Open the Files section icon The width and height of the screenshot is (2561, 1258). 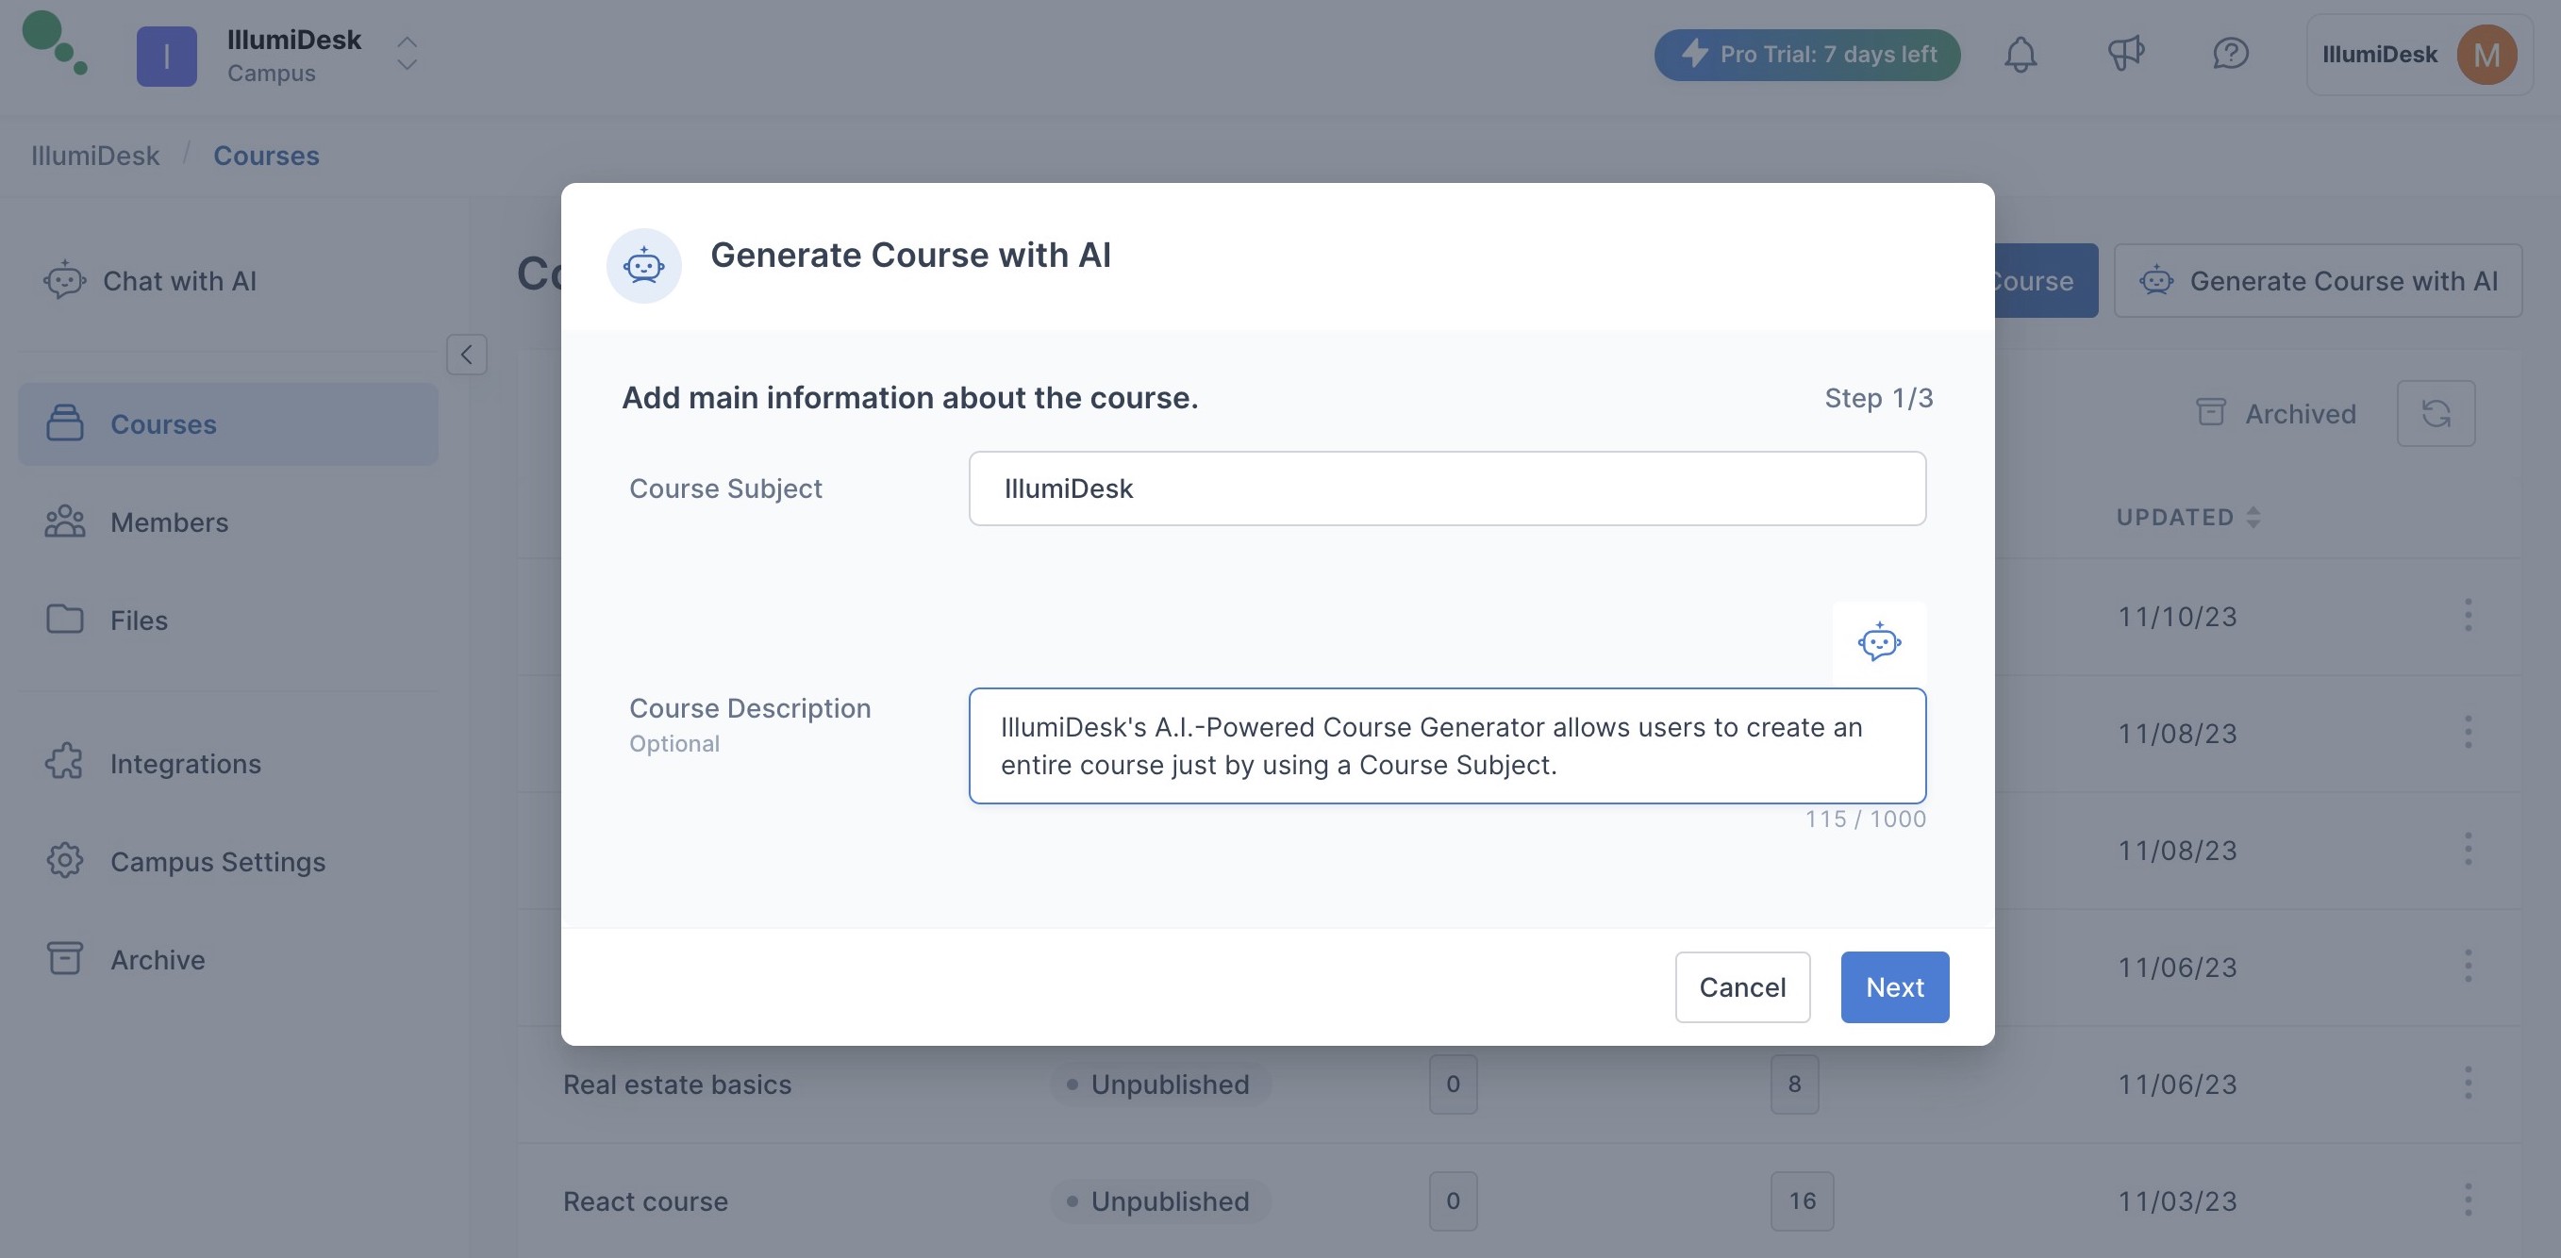click(63, 619)
